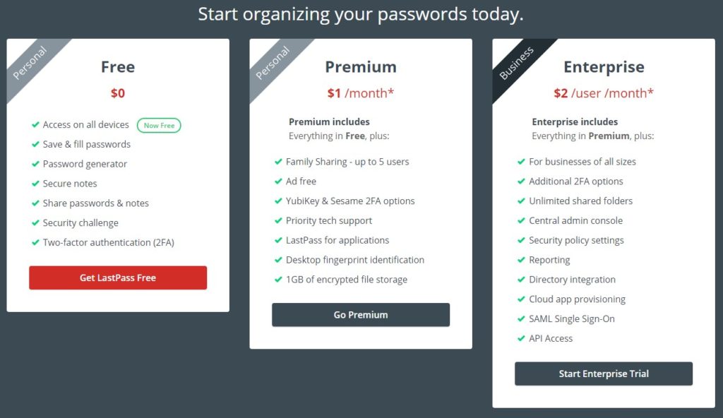
Task: Select the Enterprise plan heading
Action: 604,67
